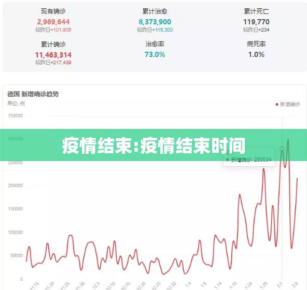This screenshot has width=307, height=290.
Task: Click the 病死率 label
Action: click(x=256, y=44)
